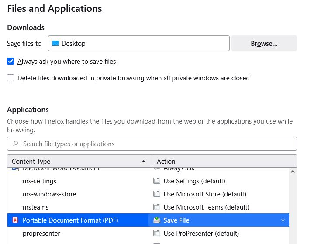Screen dimensions: 328x244
Task: Select the ms-windows-store content type row
Action: click(x=49, y=194)
